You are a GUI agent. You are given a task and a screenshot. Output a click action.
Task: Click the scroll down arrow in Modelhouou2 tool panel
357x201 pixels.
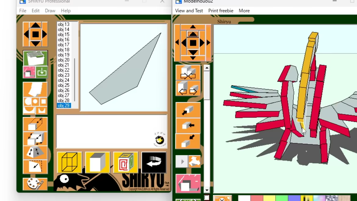pos(207,190)
